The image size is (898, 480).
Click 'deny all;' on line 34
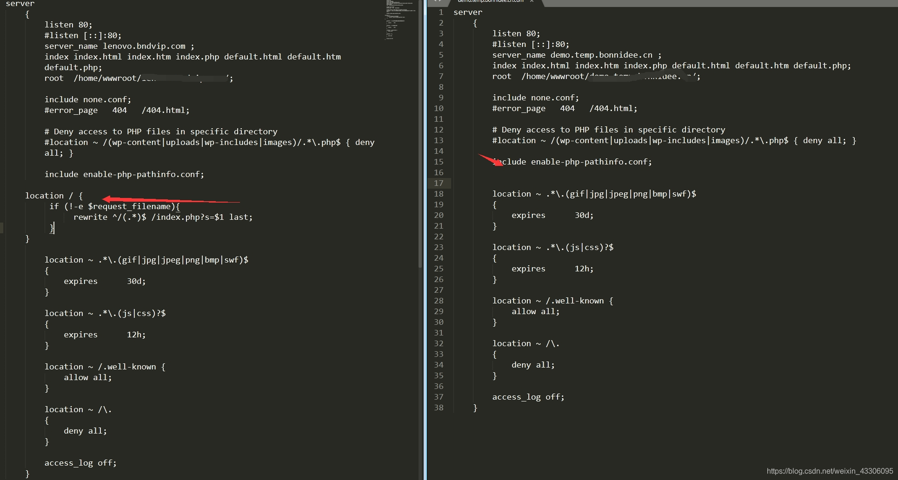pyautogui.click(x=533, y=365)
